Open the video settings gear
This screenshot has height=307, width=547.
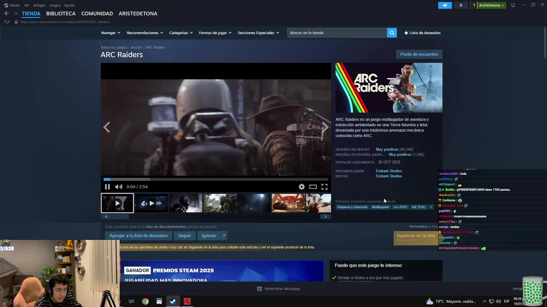(x=302, y=187)
